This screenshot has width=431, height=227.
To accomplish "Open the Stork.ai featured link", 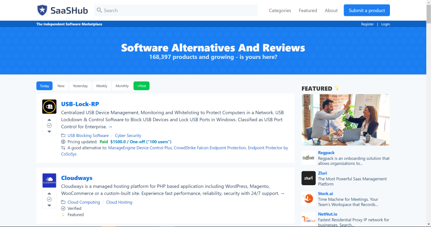I will coord(326,194).
